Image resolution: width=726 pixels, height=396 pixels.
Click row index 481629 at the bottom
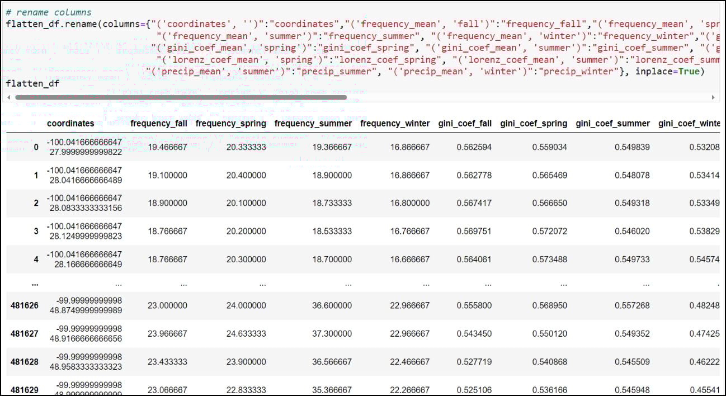coord(25,389)
